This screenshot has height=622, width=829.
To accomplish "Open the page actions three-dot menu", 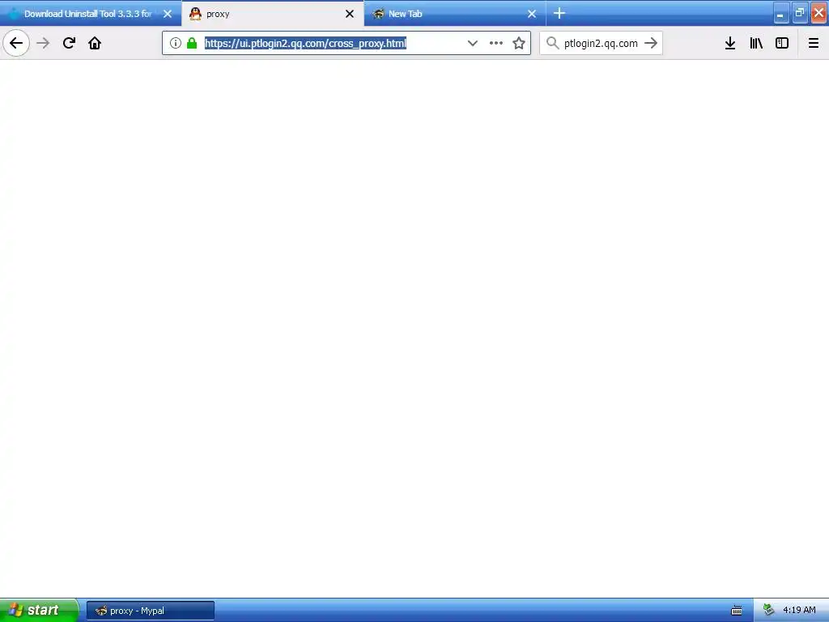I will point(496,44).
